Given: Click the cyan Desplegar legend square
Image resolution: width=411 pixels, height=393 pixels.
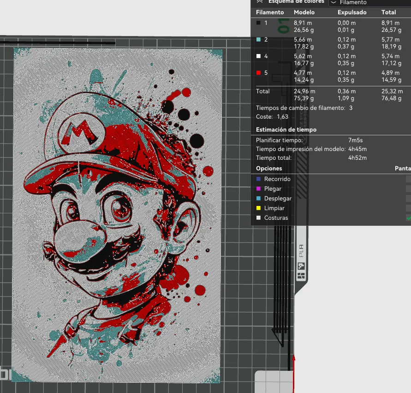Looking at the screenshot, I should coord(259,198).
